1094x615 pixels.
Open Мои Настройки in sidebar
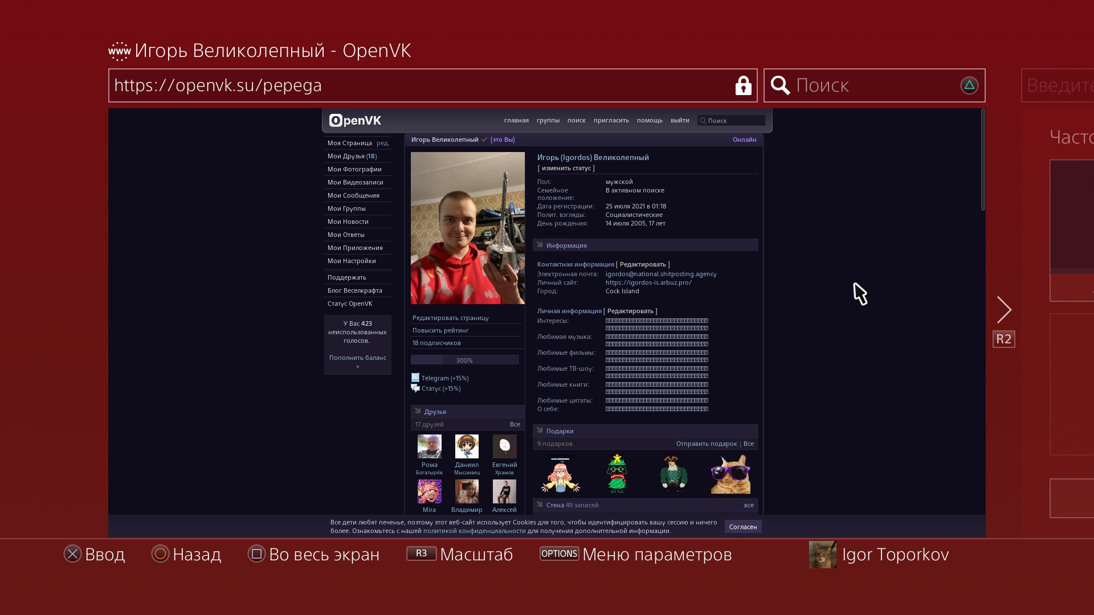(352, 261)
